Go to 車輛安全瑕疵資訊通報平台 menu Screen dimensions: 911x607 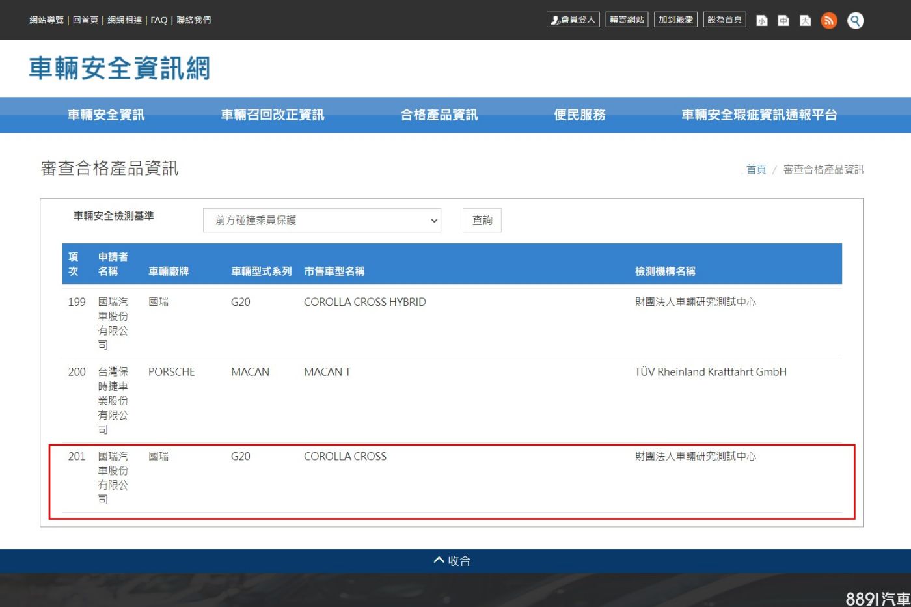(759, 115)
